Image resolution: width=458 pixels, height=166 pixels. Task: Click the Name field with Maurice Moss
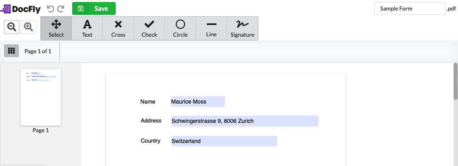click(198, 102)
